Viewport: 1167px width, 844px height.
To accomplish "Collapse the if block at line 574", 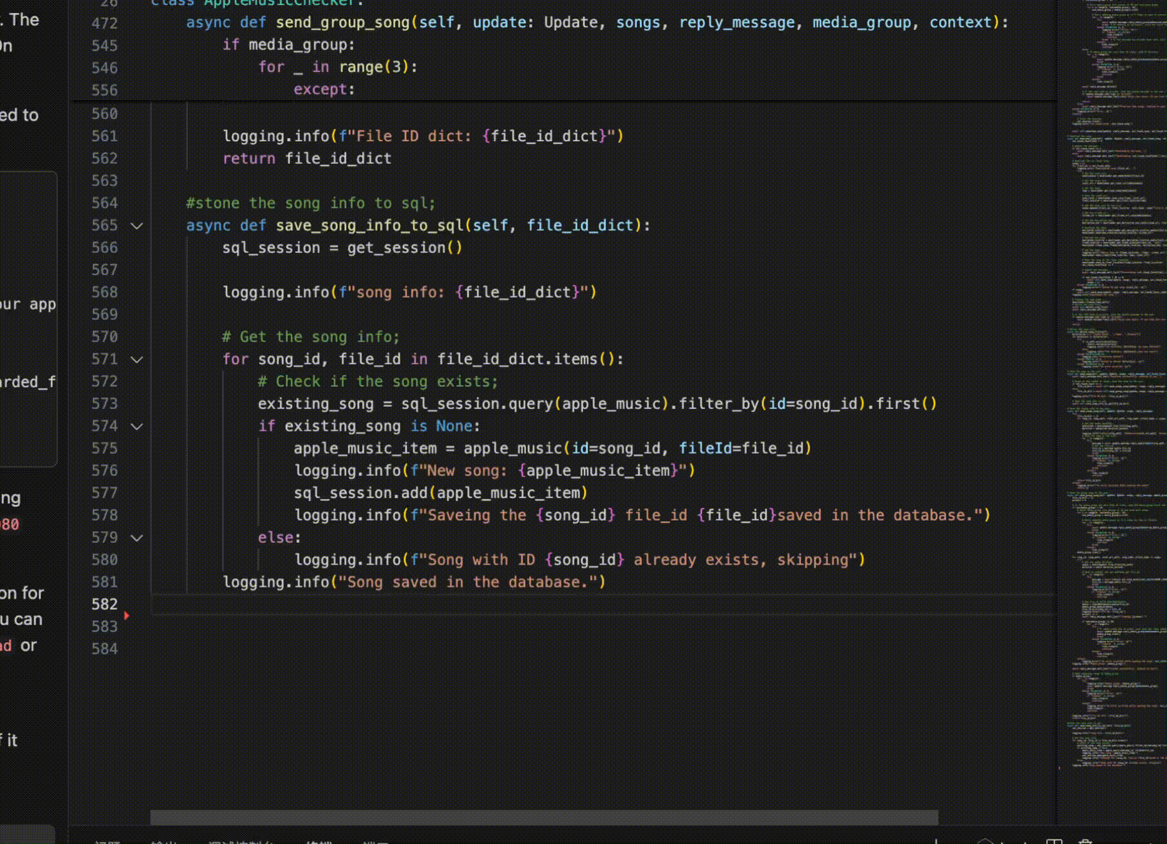I will click(137, 427).
